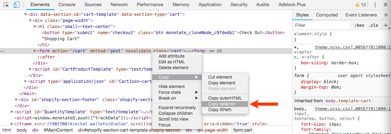The image size is (391, 134).
Task: Expand the CartJson script node
Action: click(26, 81)
